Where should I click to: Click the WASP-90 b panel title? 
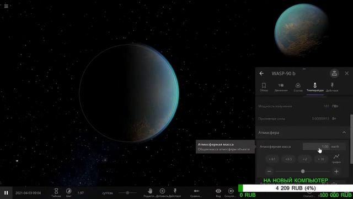click(x=284, y=74)
